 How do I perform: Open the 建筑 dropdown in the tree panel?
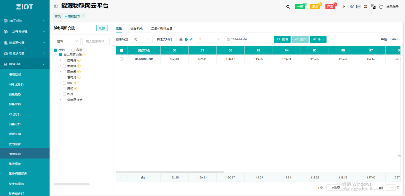[67, 41]
